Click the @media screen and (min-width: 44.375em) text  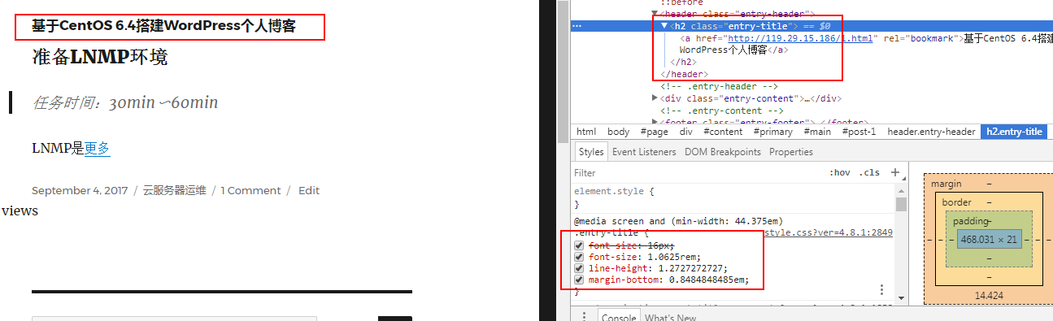pyautogui.click(x=678, y=221)
